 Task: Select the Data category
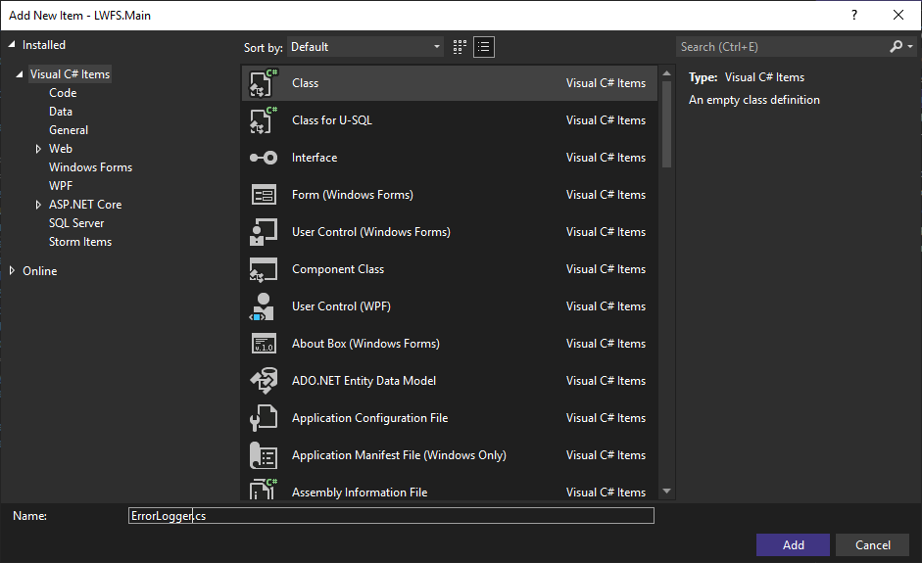tap(61, 111)
